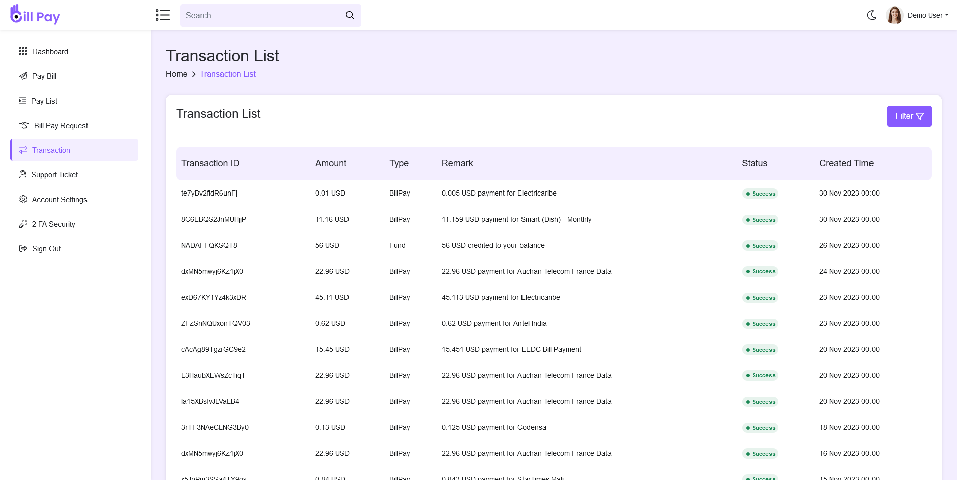Viewport: 957px width, 480px height.
Task: Click transaction ID 8C6EBQS2JnMUHjjP
Action: (214, 219)
